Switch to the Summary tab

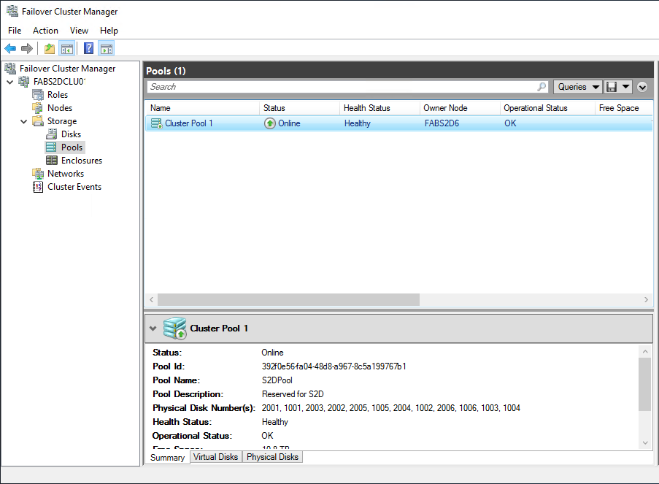click(167, 458)
